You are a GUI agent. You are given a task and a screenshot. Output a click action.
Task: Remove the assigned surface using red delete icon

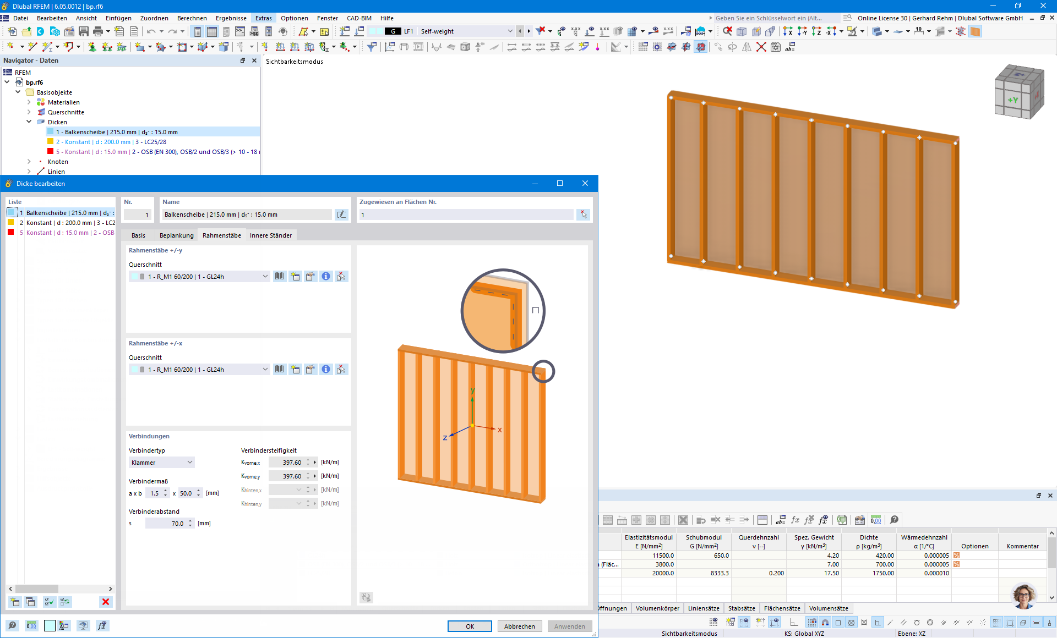pos(583,215)
